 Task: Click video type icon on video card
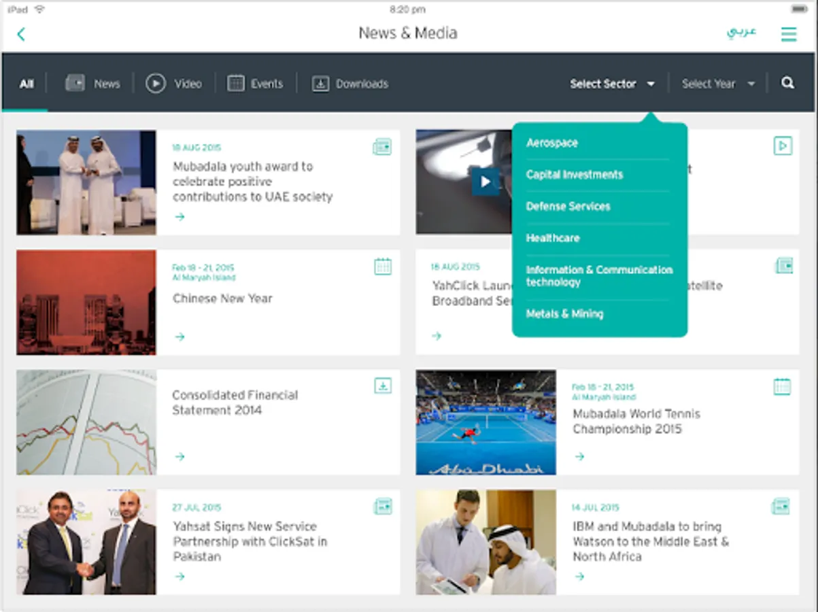coord(783,146)
